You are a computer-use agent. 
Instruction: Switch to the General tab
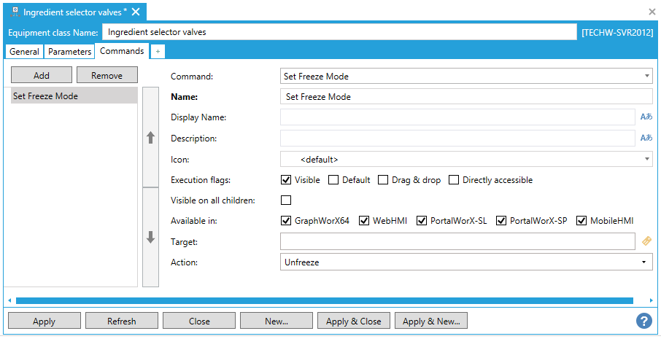(x=24, y=52)
